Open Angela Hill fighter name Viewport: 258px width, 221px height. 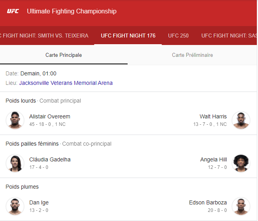tap(213, 159)
